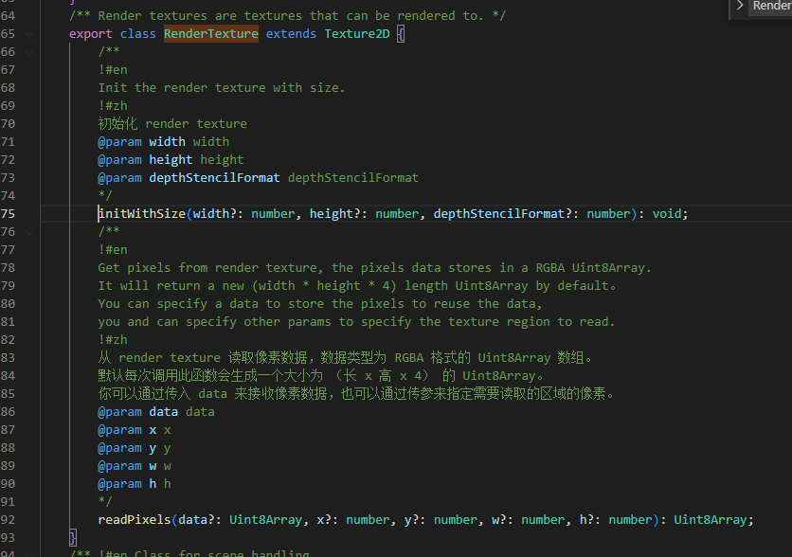Click the opening brace after Texture2D

[x=401, y=34]
